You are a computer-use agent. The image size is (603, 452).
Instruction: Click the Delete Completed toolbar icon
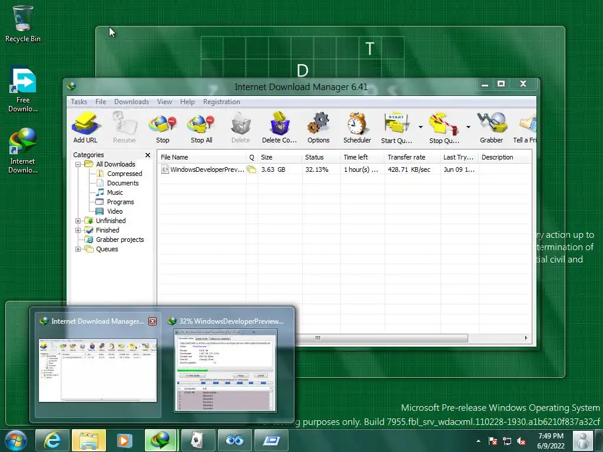279,128
